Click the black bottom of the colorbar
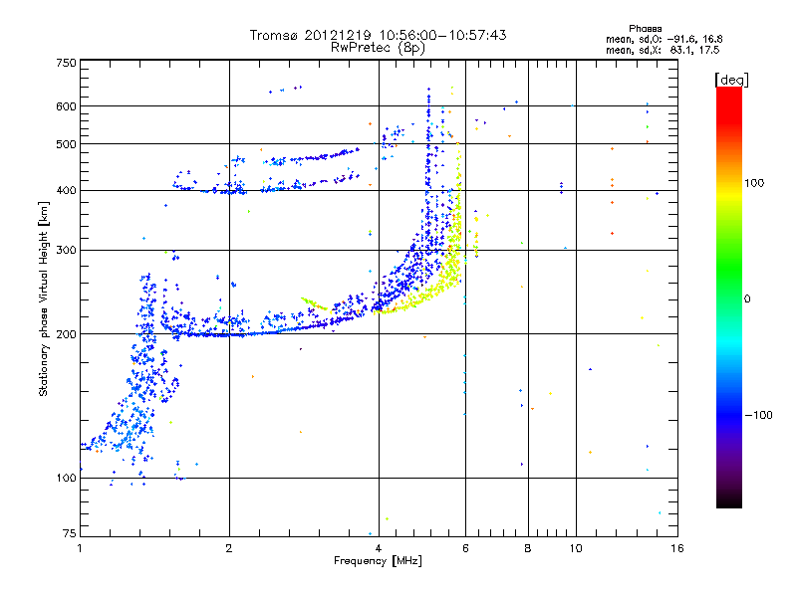Screen dimensions: 797x597 pos(729,500)
